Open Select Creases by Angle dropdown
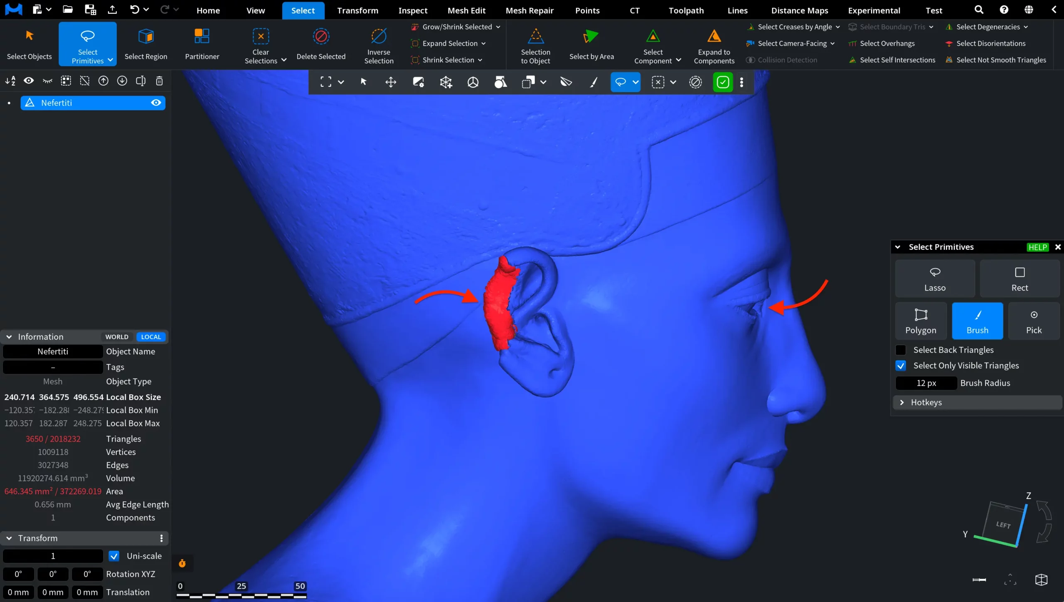Viewport: 1064px width, 602px height. pyautogui.click(x=837, y=27)
